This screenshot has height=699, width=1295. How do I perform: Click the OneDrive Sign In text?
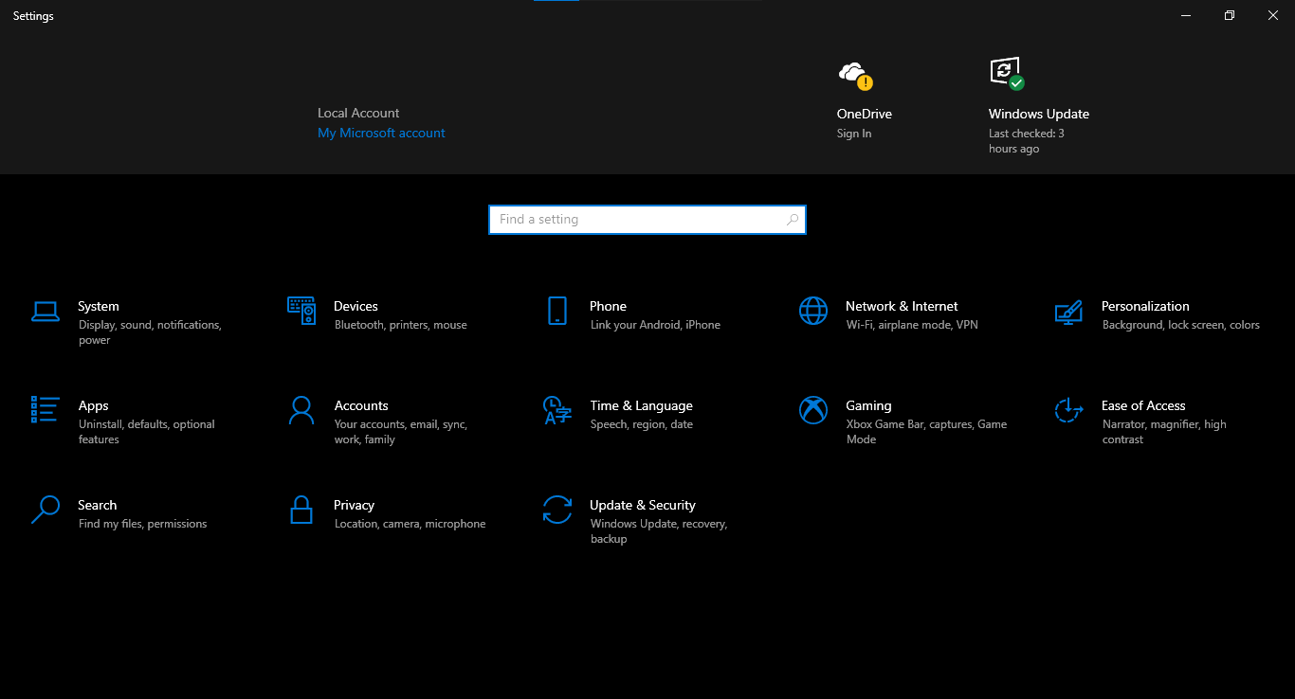[854, 134]
